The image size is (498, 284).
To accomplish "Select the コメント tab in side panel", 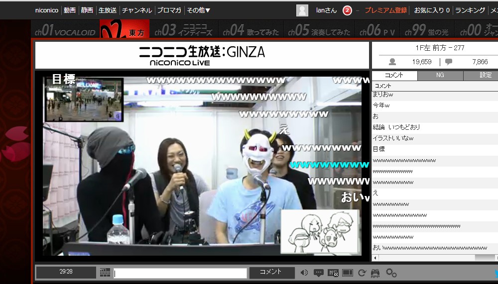I will (394, 75).
